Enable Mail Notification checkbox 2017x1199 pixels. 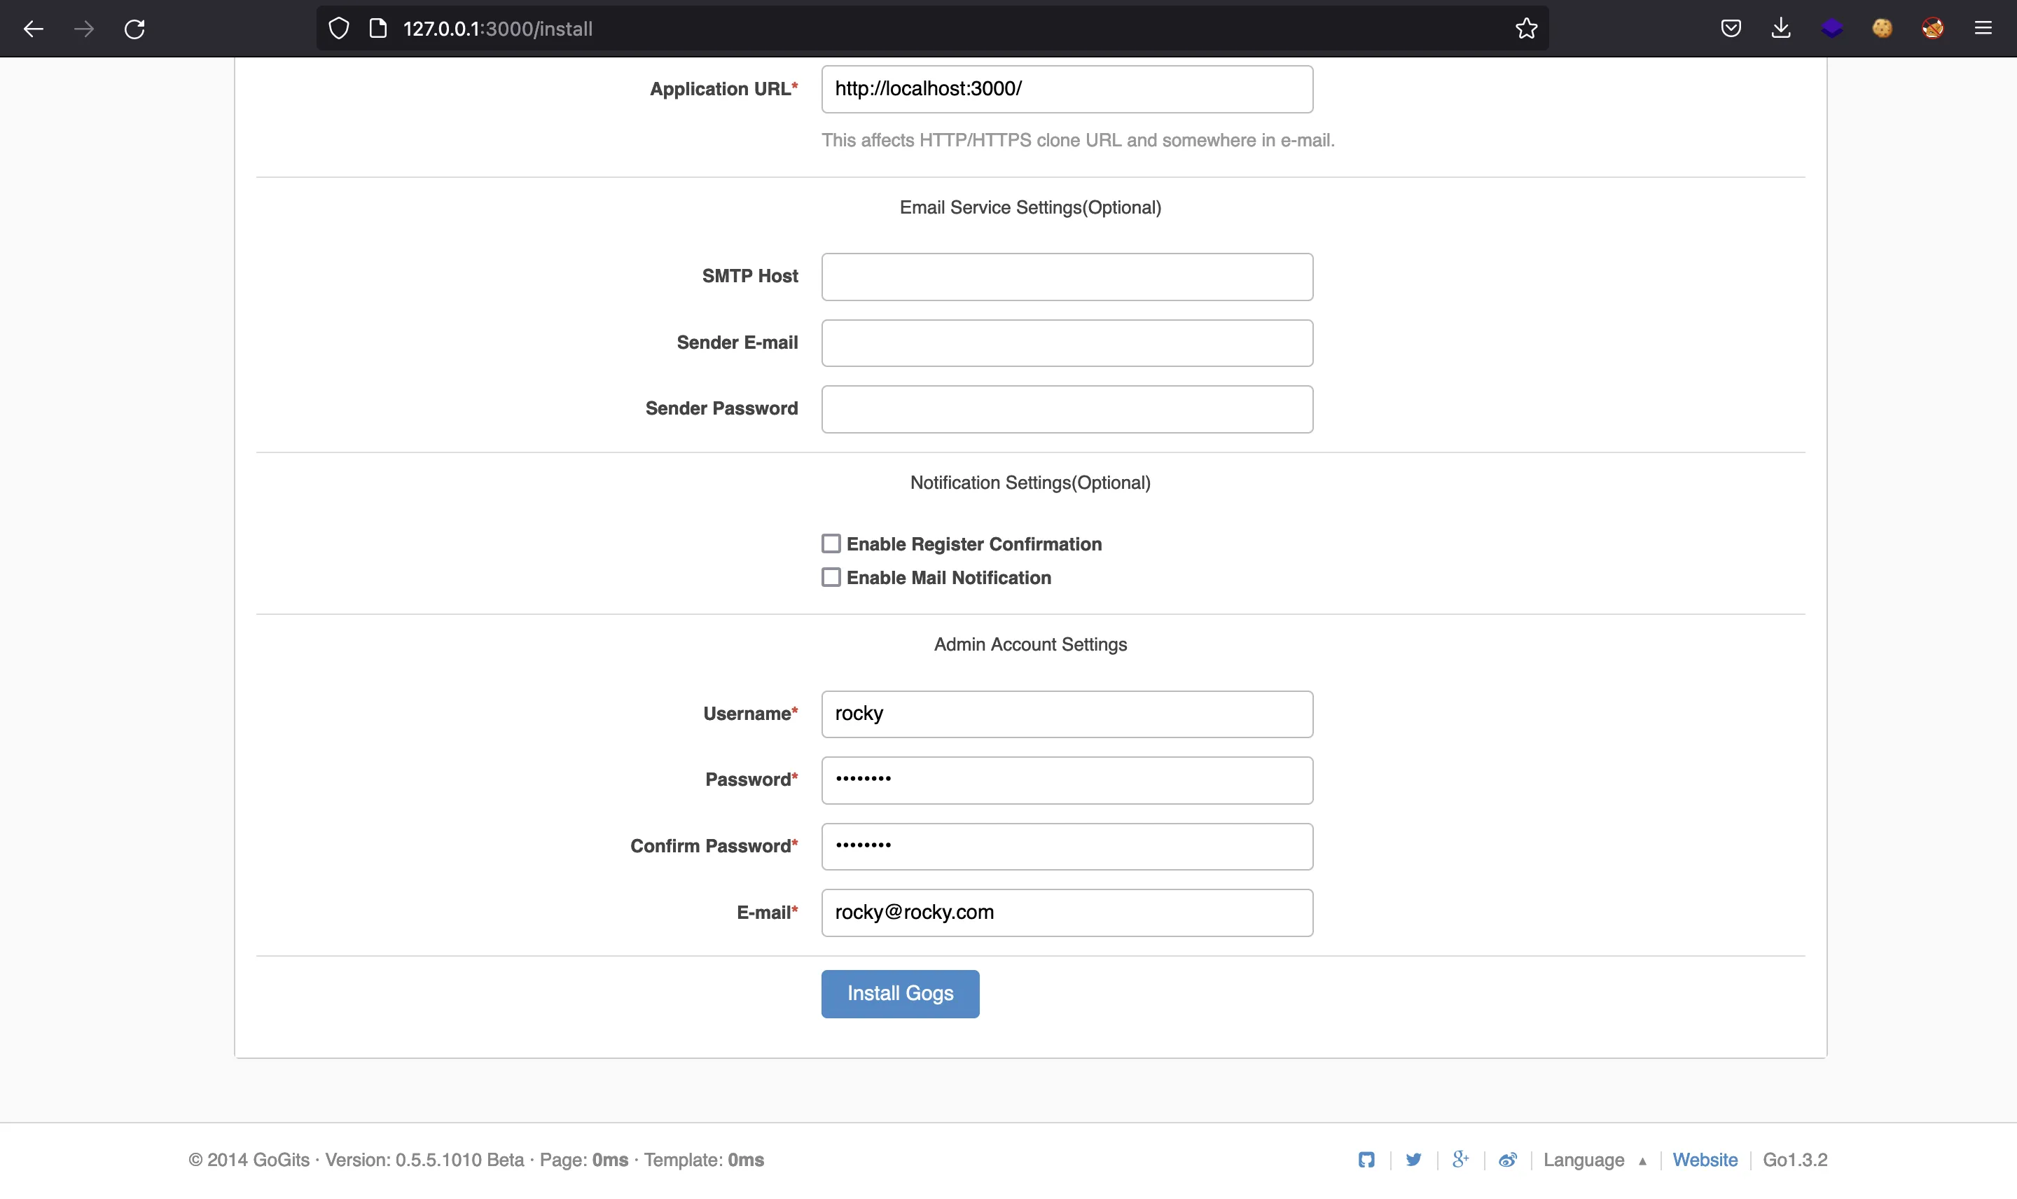point(831,577)
